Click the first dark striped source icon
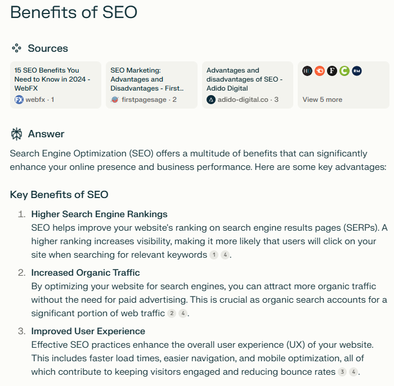The image size is (394, 386). tap(307, 71)
